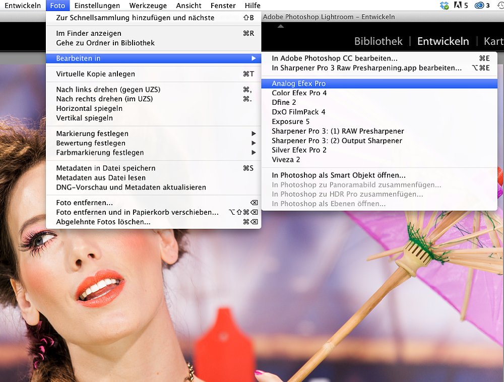Open the Einstellungen menu
The width and height of the screenshot is (504, 382).
97,6
